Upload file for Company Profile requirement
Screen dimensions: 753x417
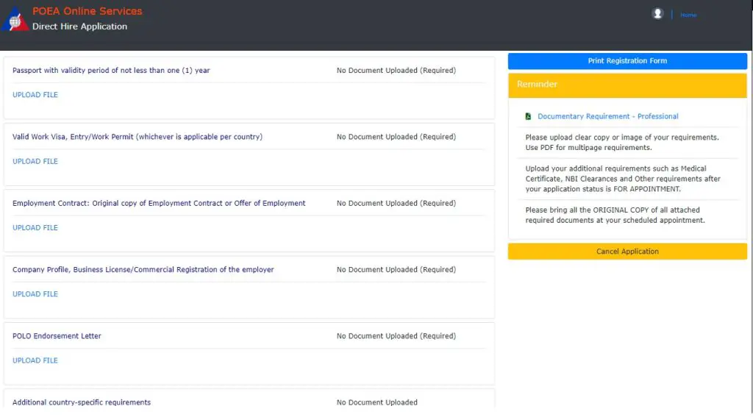(x=35, y=294)
